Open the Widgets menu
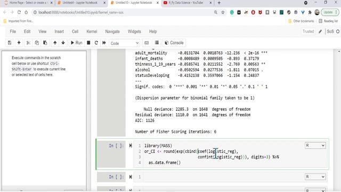Screen dimensions: 341x192 coord(134,31)
